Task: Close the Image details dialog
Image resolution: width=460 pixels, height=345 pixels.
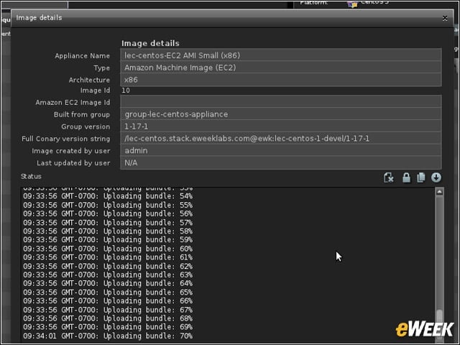Action: click(445, 18)
